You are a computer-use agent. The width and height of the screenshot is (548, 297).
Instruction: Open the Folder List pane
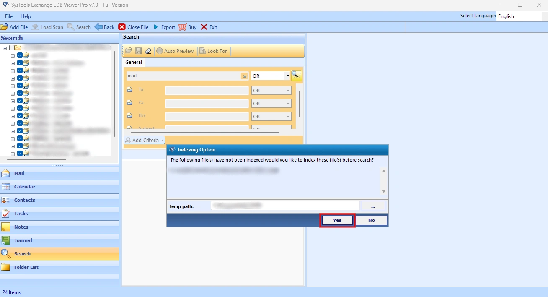tap(59, 267)
